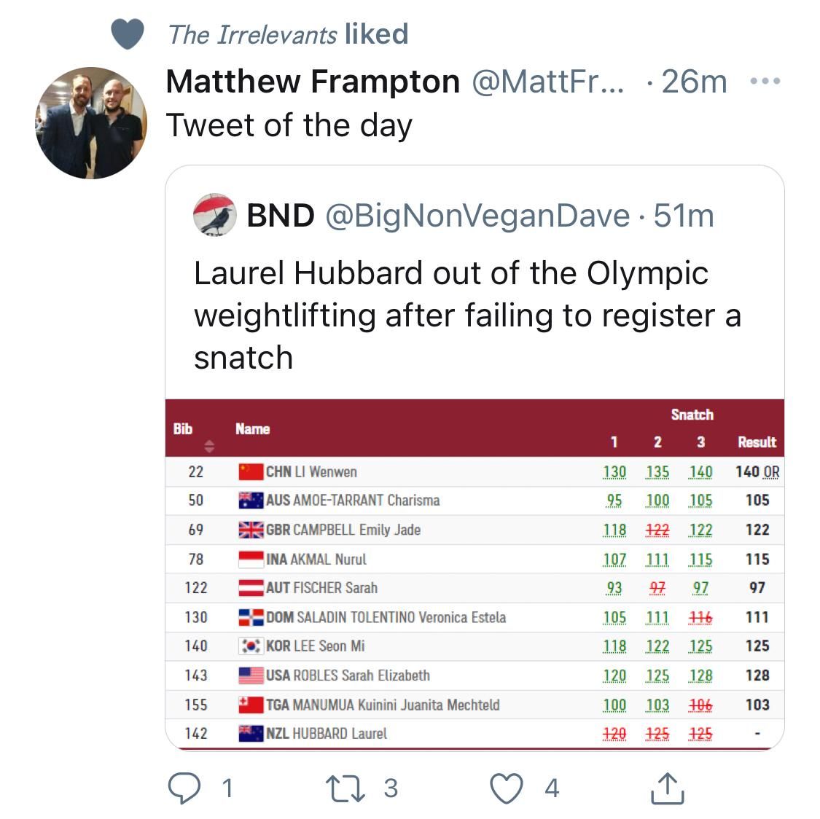Viewport: 820px width, 819px height.
Task: Select the Name column header
Action: (x=253, y=429)
